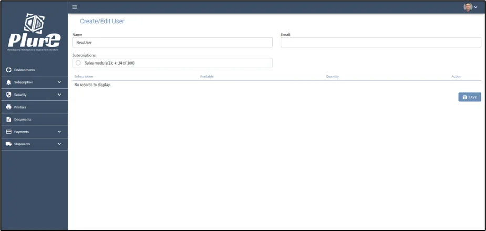Click the 'Sales module(Lic #: 24 of 300)' label
486x231 pixels.
tap(109, 63)
